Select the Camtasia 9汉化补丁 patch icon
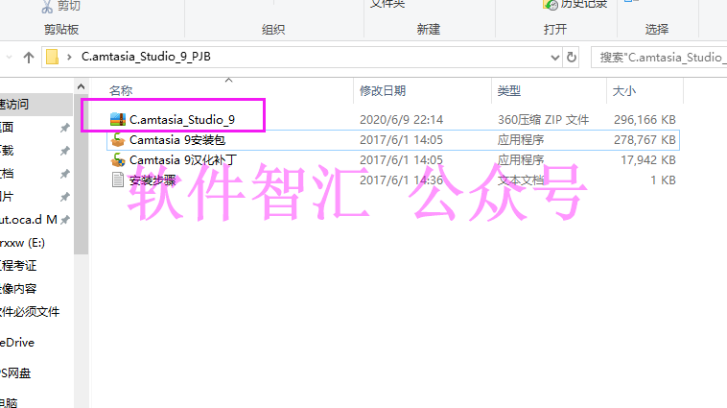727x408 pixels. coord(118,159)
